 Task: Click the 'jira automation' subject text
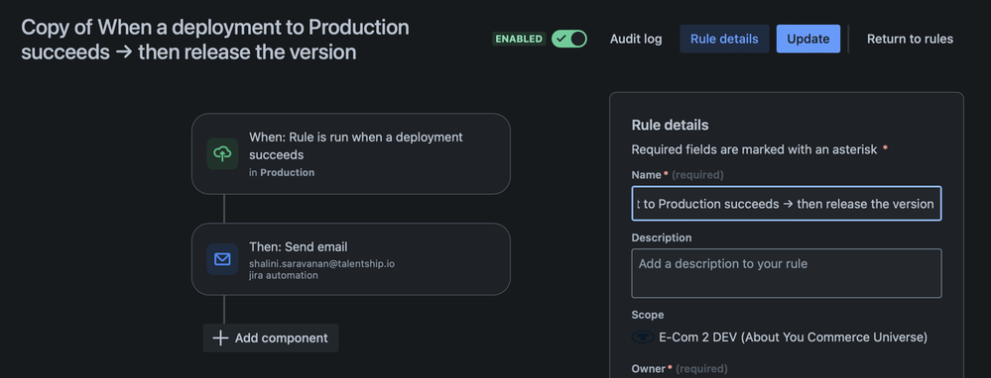(x=284, y=275)
